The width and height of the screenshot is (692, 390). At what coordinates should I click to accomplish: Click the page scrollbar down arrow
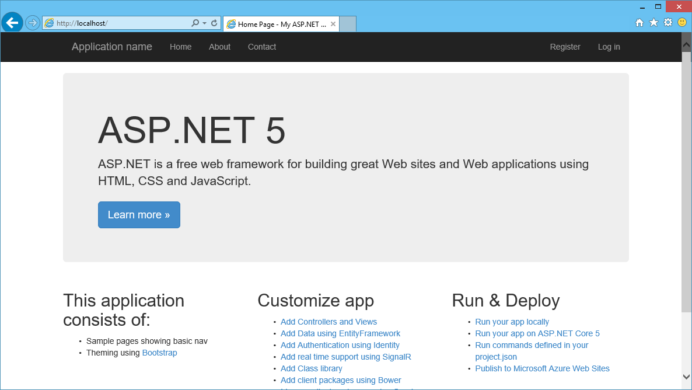click(x=686, y=377)
